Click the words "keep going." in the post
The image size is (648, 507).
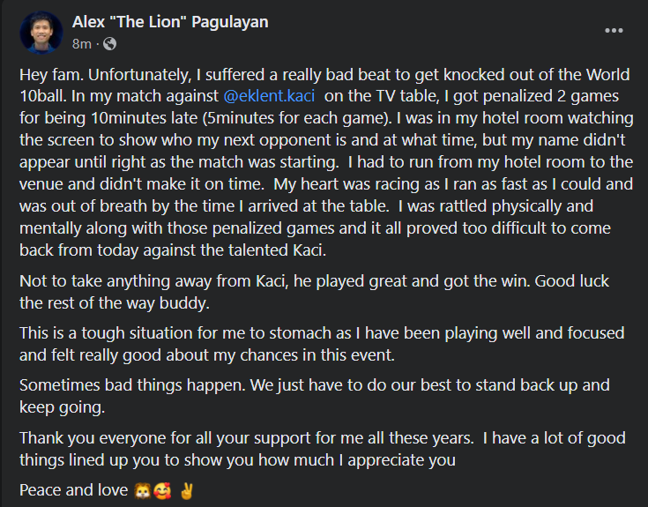[x=62, y=407]
